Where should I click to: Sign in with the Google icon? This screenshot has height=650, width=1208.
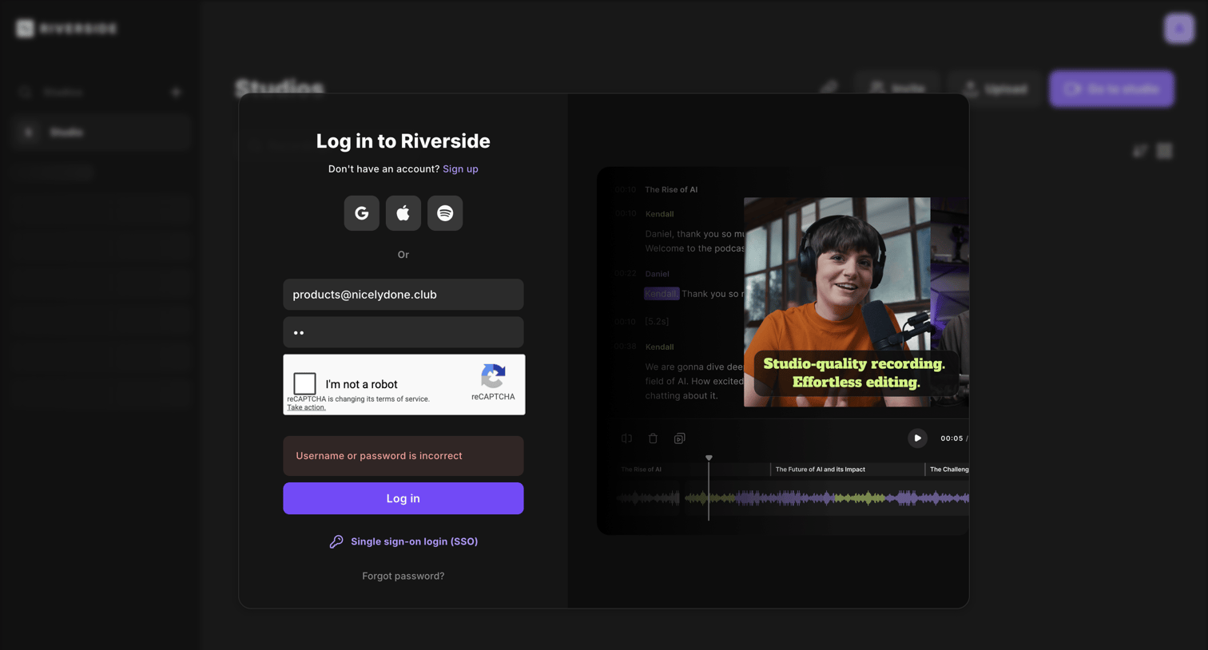362,213
